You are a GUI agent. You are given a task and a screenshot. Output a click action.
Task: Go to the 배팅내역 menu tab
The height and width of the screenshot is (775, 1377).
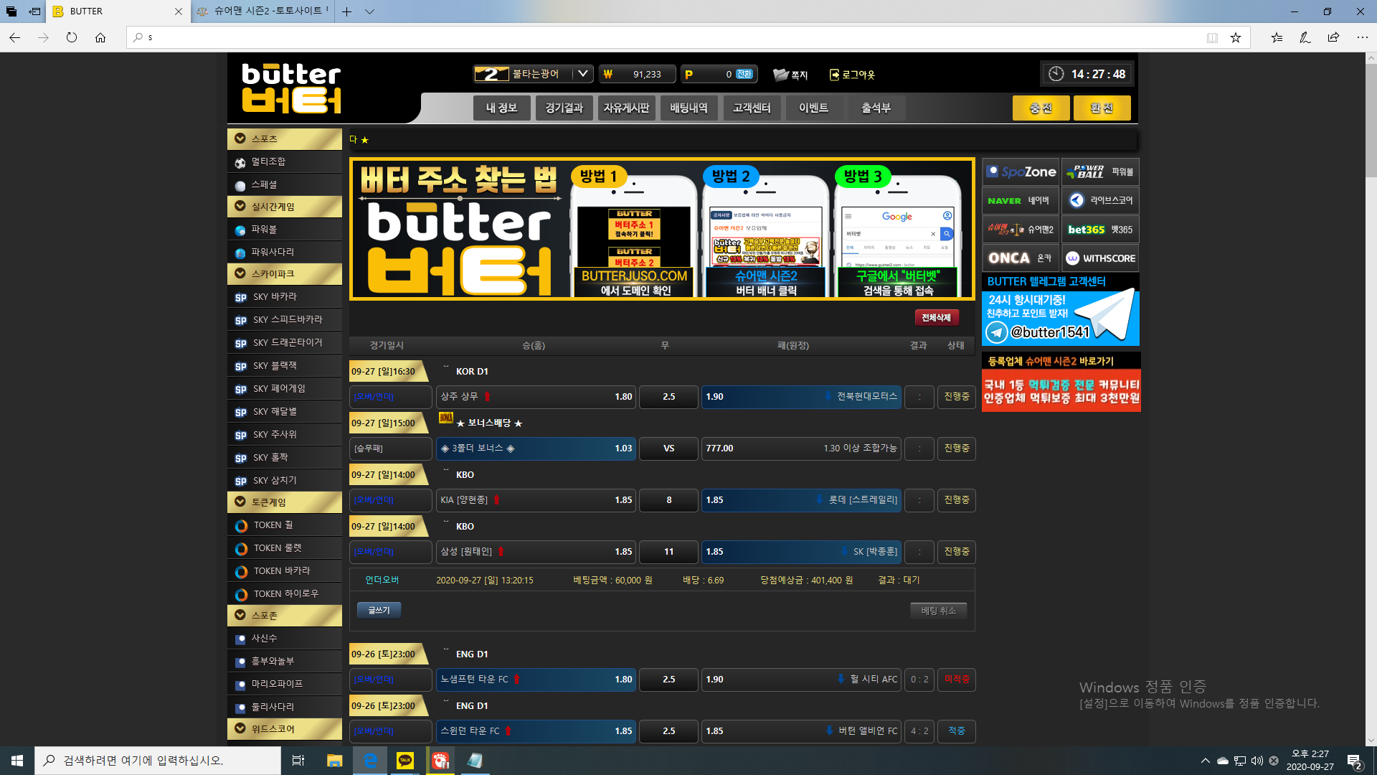tap(688, 108)
